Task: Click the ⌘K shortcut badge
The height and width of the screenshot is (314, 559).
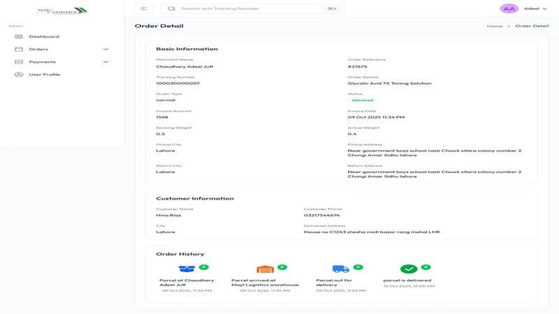Action: pyautogui.click(x=333, y=8)
